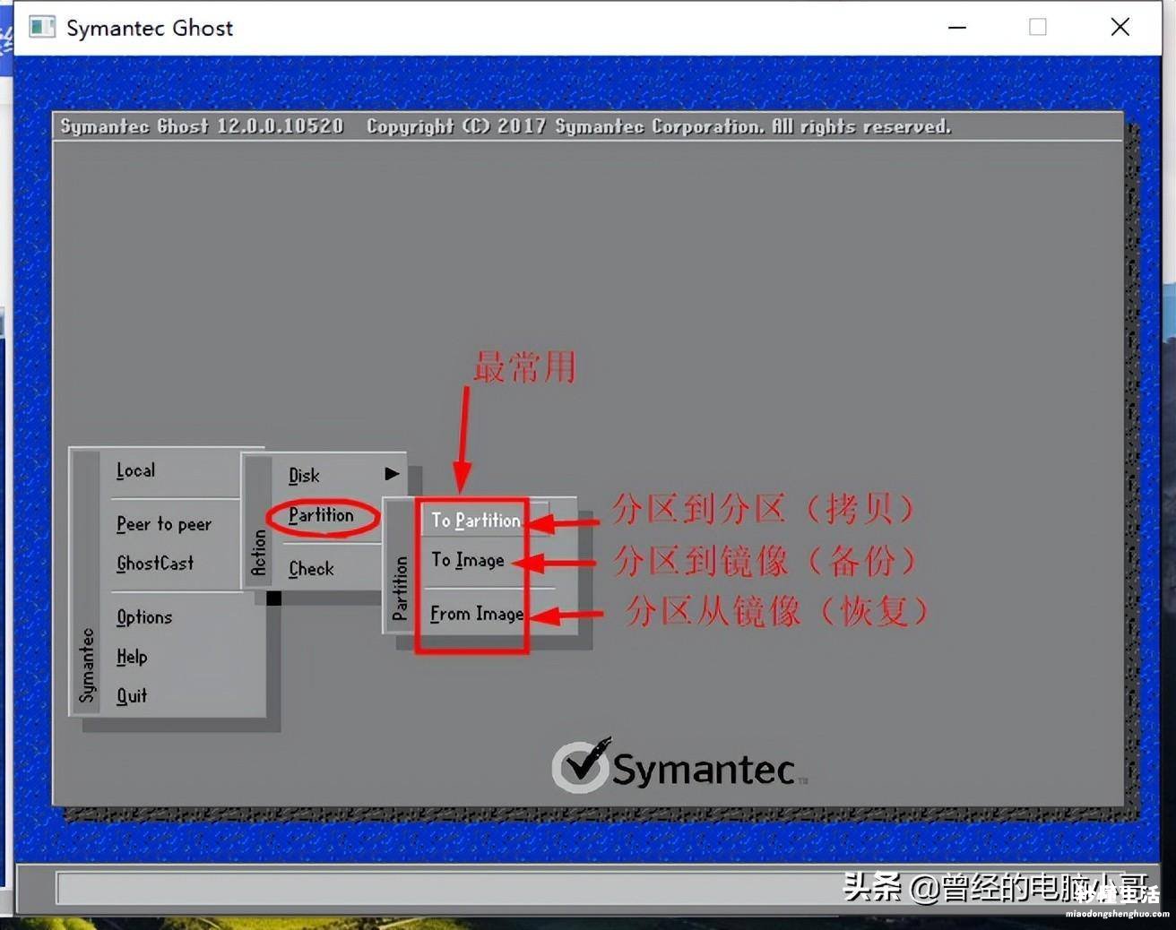This screenshot has width=1176, height=930.
Task: Select the Disk action entry
Action: click(304, 476)
